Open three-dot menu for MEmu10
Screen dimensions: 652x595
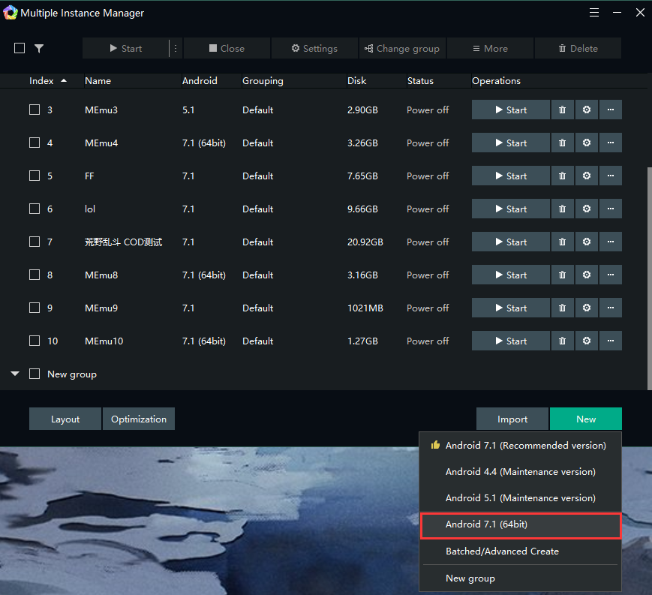611,341
